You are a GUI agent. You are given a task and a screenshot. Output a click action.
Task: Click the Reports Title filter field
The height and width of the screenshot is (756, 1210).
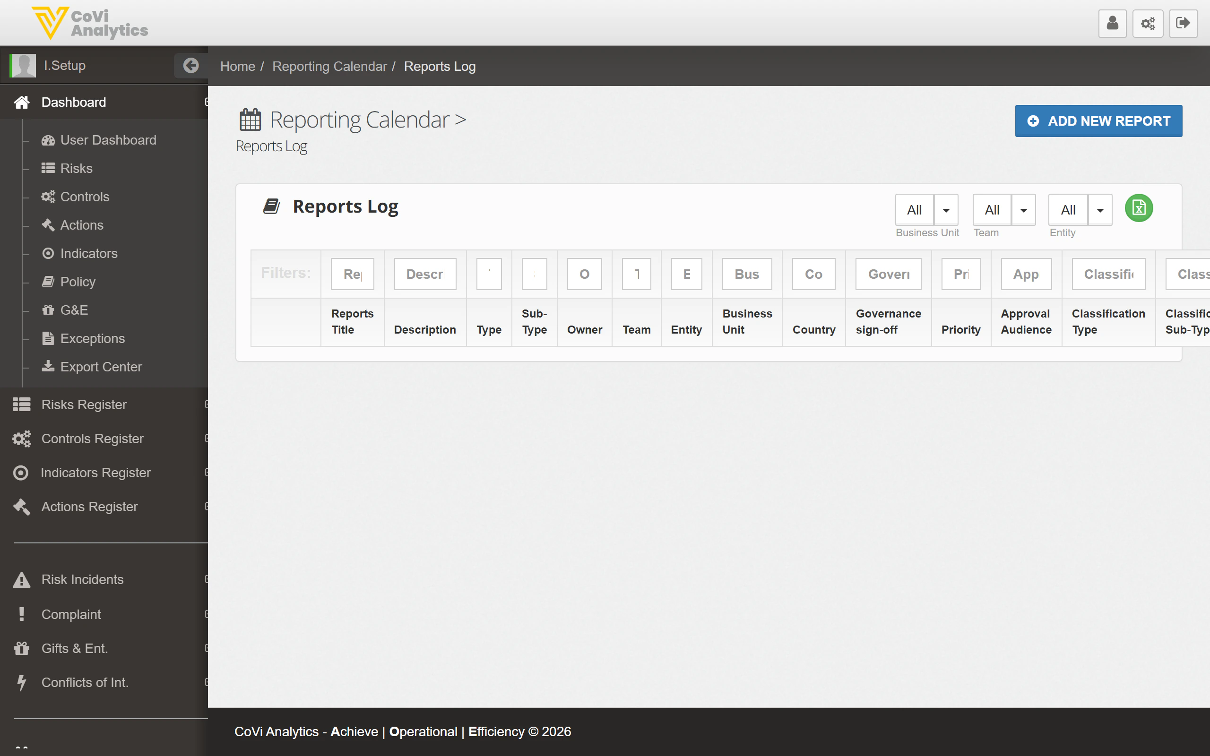coord(352,274)
